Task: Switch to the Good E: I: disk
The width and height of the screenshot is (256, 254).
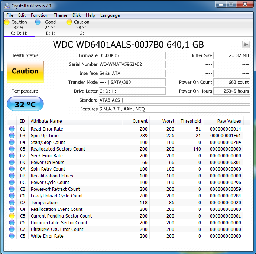Action: tap(50, 28)
